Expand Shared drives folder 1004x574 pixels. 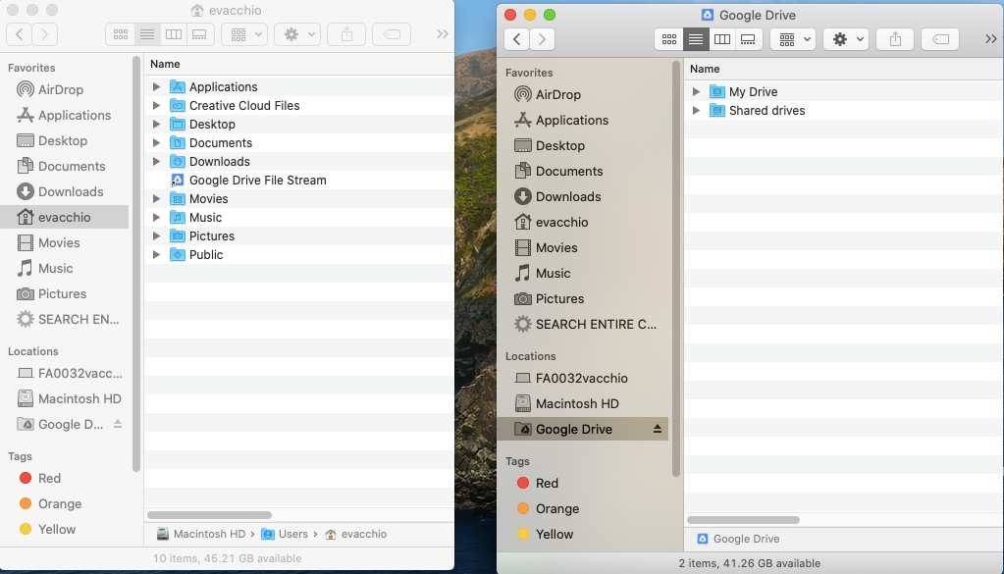[x=696, y=111]
